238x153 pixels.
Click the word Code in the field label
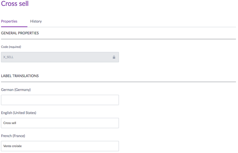click(x=4, y=47)
